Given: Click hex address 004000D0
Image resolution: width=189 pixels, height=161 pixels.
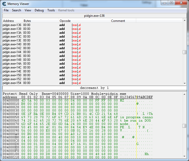Looking at the screenshot, I should pos(11,144).
